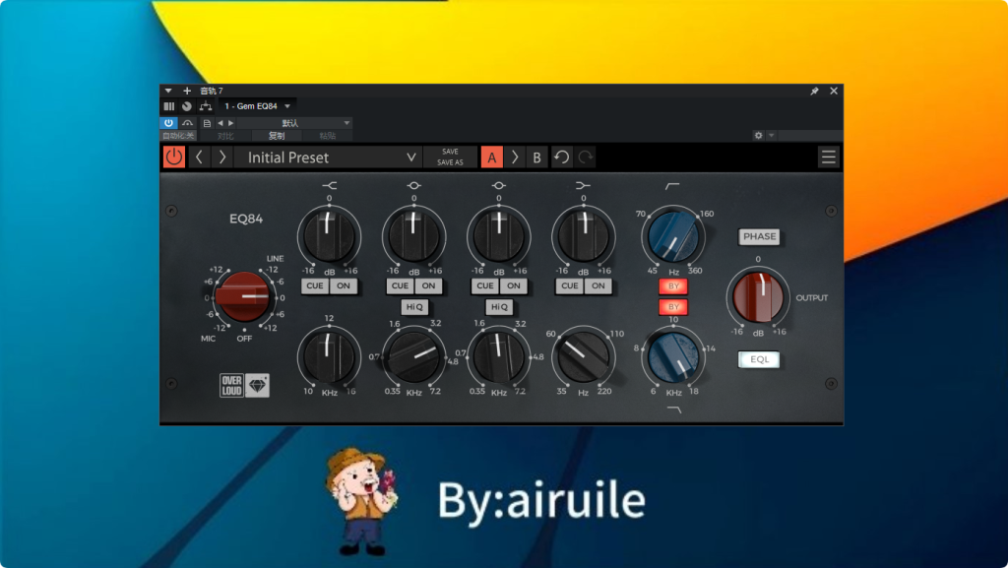The height and width of the screenshot is (568, 1008).
Task: Click the 10-16 KHz high shelf frequency knob
Action: pyautogui.click(x=329, y=356)
